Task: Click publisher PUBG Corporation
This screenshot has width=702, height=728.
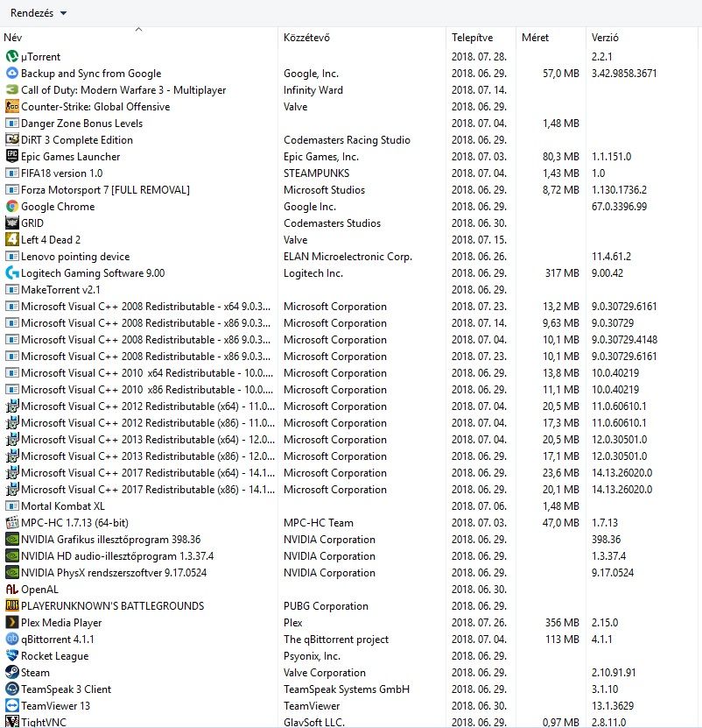Action: [x=326, y=606]
